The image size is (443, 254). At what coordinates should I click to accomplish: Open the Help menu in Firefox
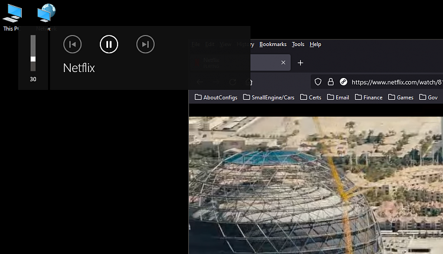tap(315, 44)
